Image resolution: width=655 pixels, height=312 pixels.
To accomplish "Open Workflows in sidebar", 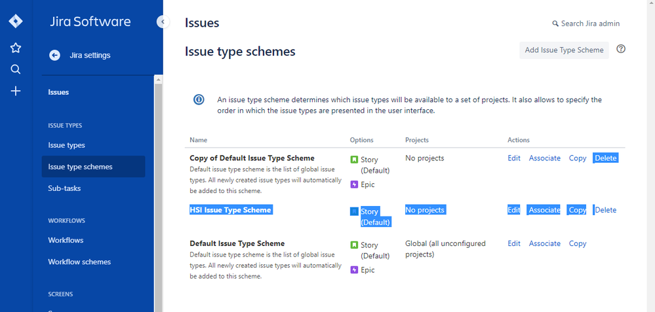I will [66, 240].
